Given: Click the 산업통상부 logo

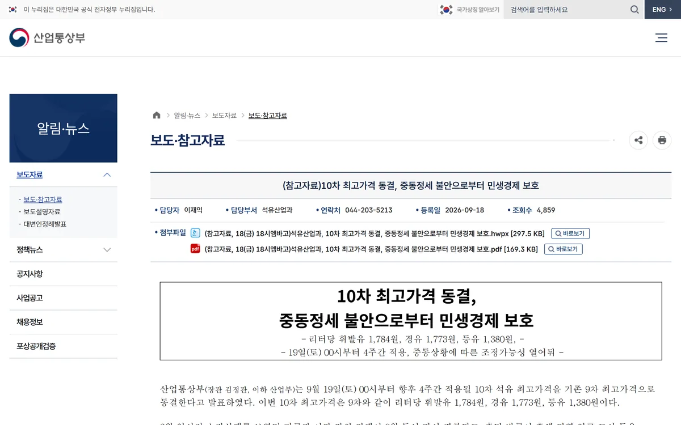Looking at the screenshot, I should click(x=47, y=38).
